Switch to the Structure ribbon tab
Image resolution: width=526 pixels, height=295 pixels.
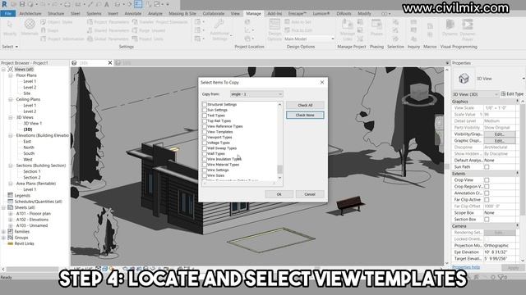point(56,14)
